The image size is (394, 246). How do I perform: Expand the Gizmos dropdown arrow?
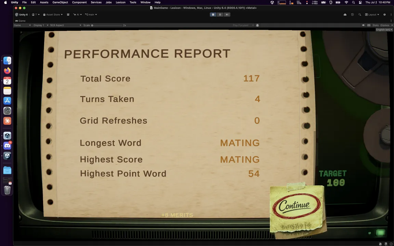click(392, 25)
